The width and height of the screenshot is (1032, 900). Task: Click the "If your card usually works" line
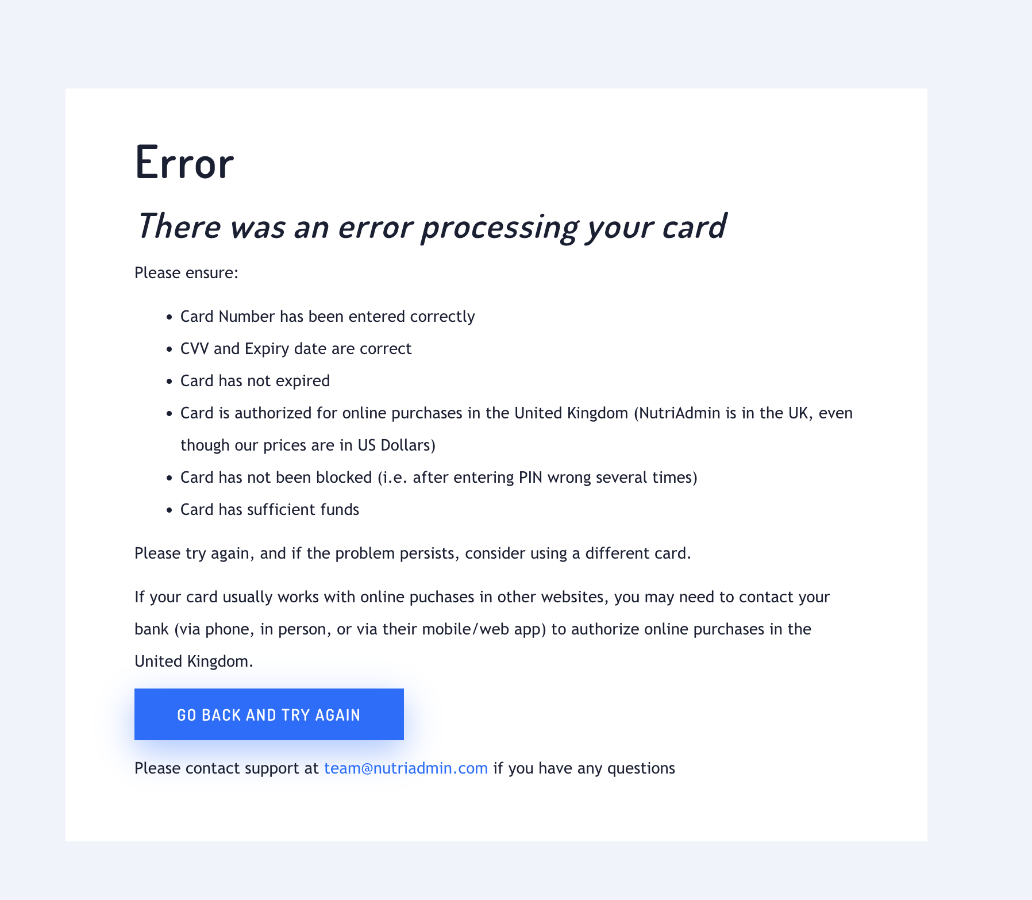tap(482, 597)
